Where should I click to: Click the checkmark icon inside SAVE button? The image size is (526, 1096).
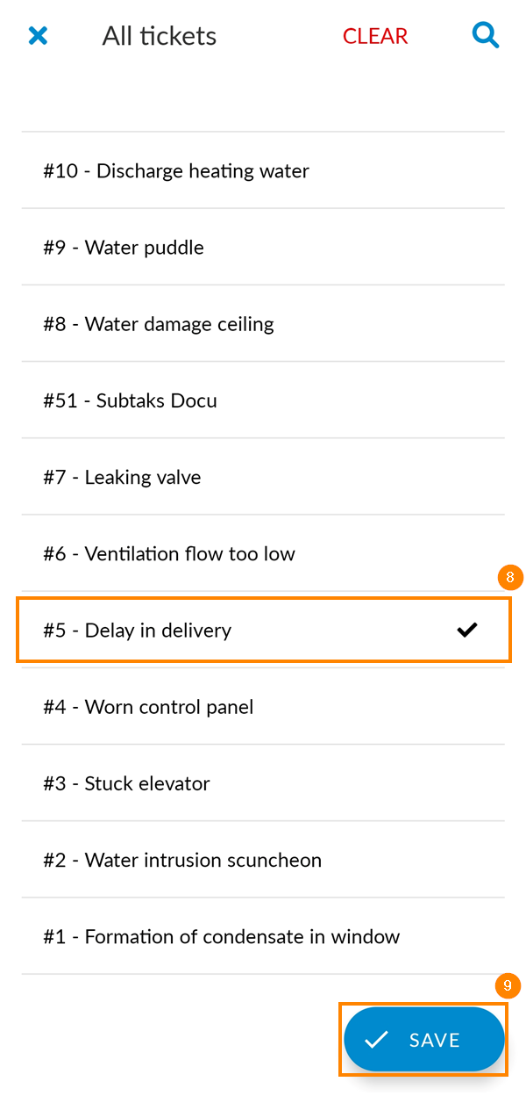376,1040
